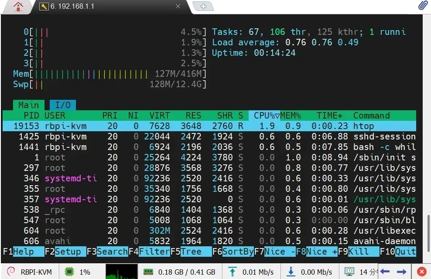Click the Debian swirl RBPI-KVM icon

pos(11,272)
